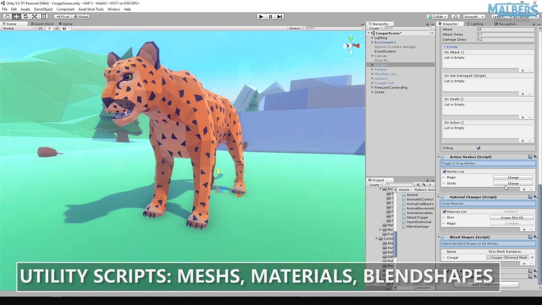Open Active Meshes script gear menu
The height and width of the screenshot is (305, 542).
click(x=535, y=157)
